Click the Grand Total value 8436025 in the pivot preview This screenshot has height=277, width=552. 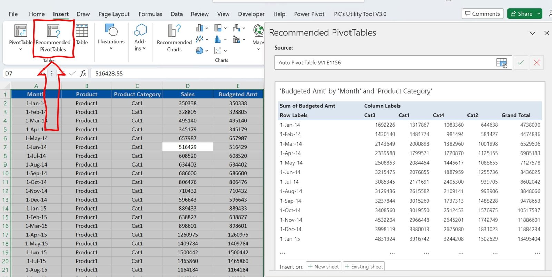pos(530,172)
